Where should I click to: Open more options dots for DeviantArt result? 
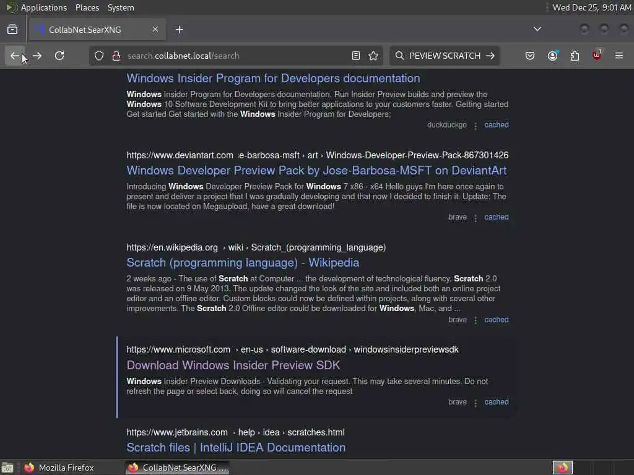(475, 218)
